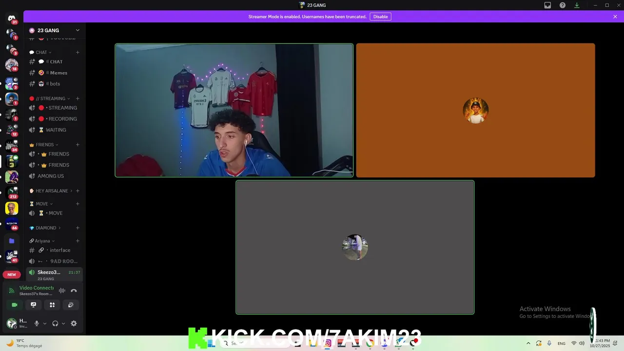
Task: Start an Activity
Action: coord(52,305)
